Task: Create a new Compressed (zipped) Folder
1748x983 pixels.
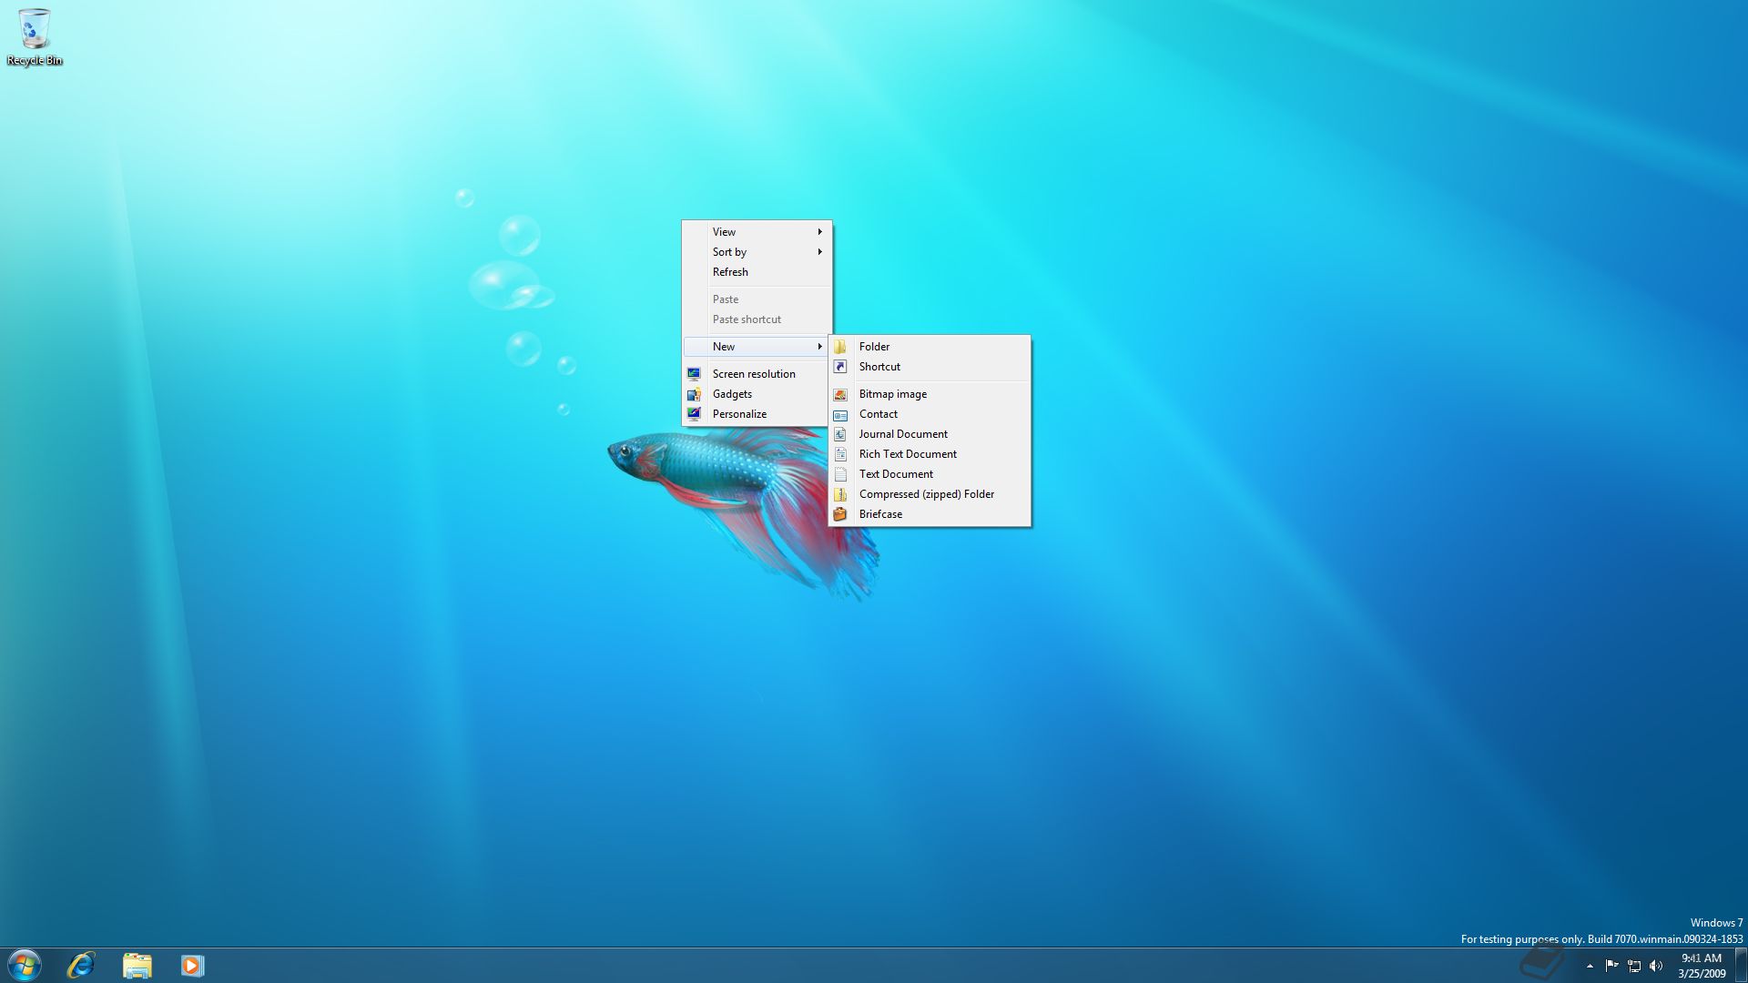Action: pos(930,494)
